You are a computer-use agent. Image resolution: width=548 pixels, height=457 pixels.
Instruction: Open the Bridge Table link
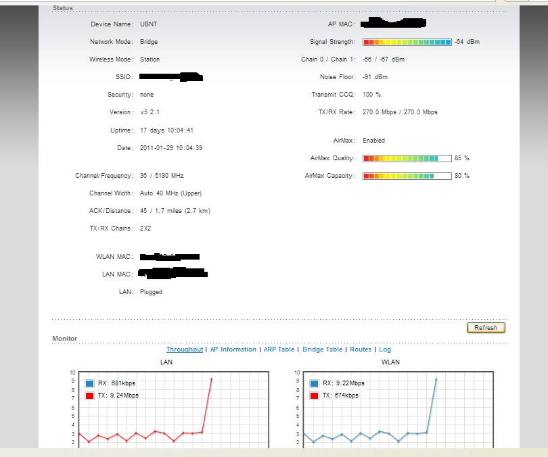click(322, 350)
